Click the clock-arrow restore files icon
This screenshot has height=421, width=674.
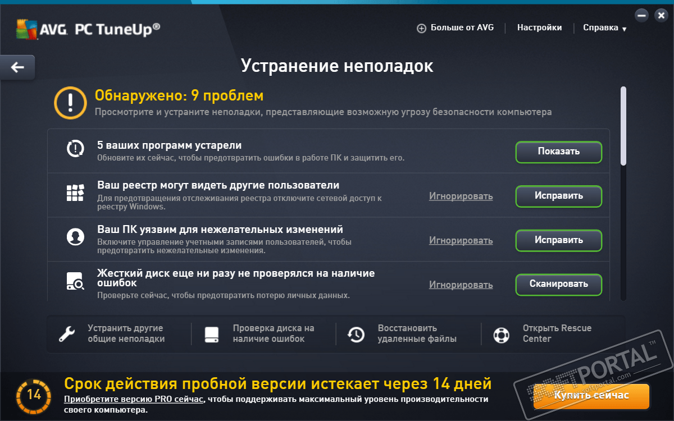[356, 335]
